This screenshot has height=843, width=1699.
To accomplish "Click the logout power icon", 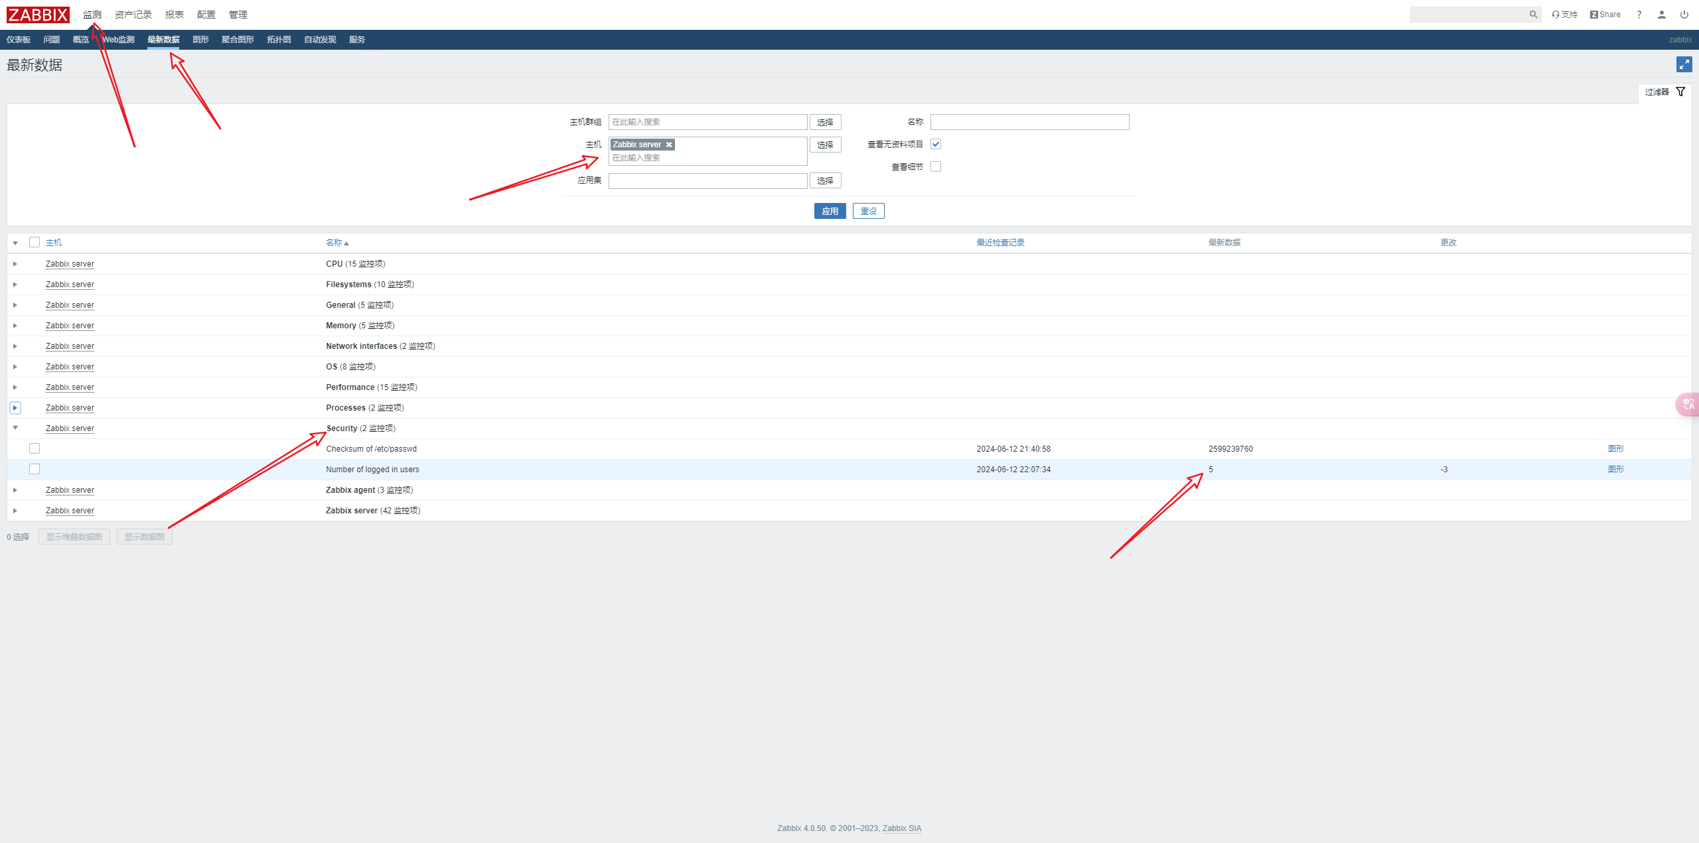I will [x=1684, y=15].
